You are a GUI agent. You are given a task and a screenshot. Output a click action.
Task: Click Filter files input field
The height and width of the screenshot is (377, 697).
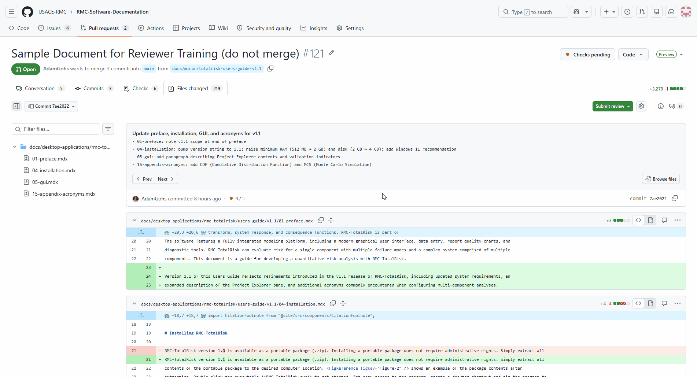(55, 129)
